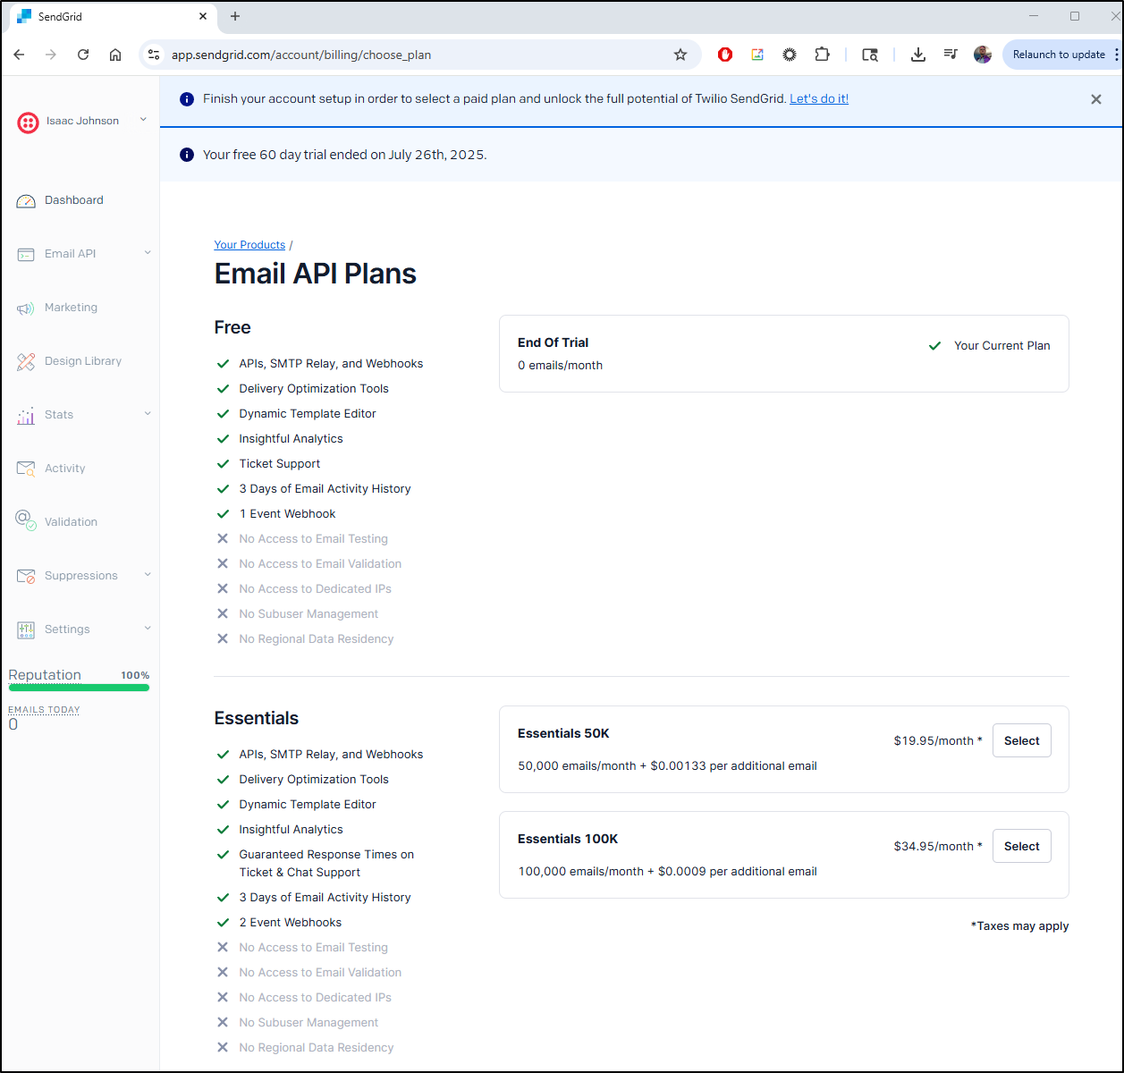This screenshot has height=1073, width=1124.
Task: Click the 2 Event Webhooks feature
Action: pyautogui.click(x=290, y=923)
